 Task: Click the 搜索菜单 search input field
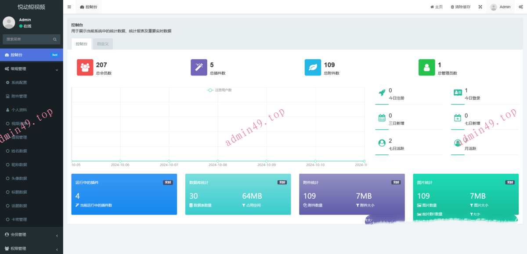pos(28,39)
